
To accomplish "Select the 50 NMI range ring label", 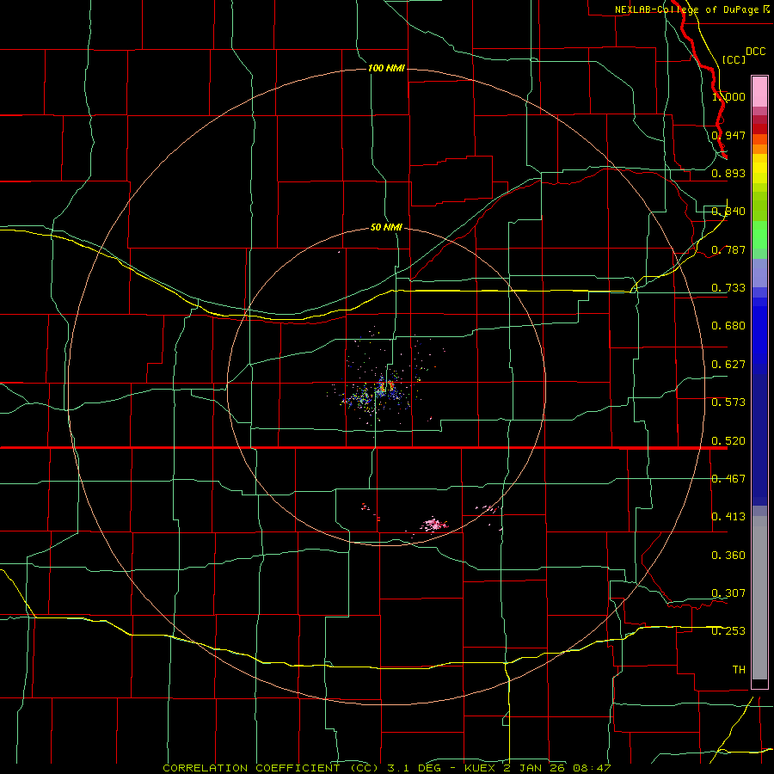I will pos(386,227).
